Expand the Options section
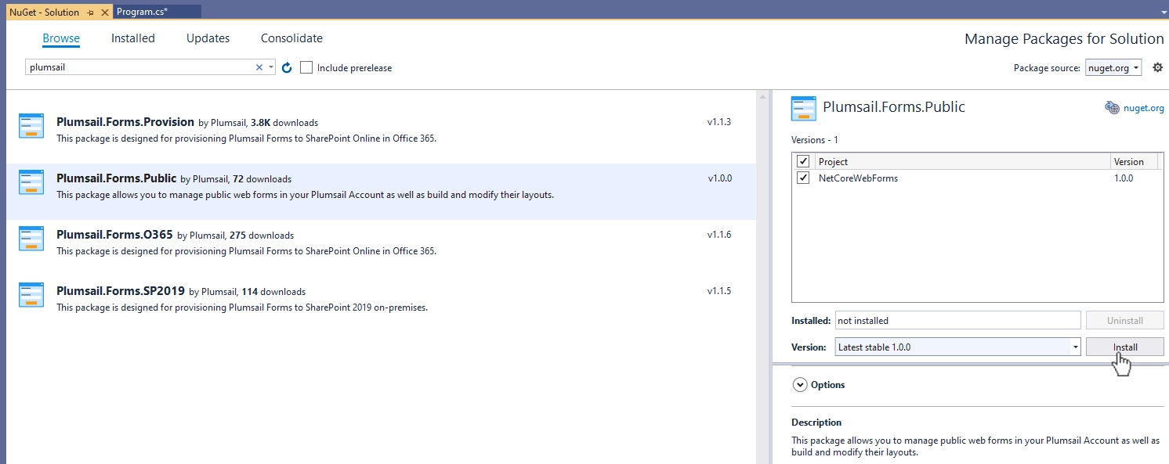The width and height of the screenshot is (1169, 464). [x=800, y=384]
